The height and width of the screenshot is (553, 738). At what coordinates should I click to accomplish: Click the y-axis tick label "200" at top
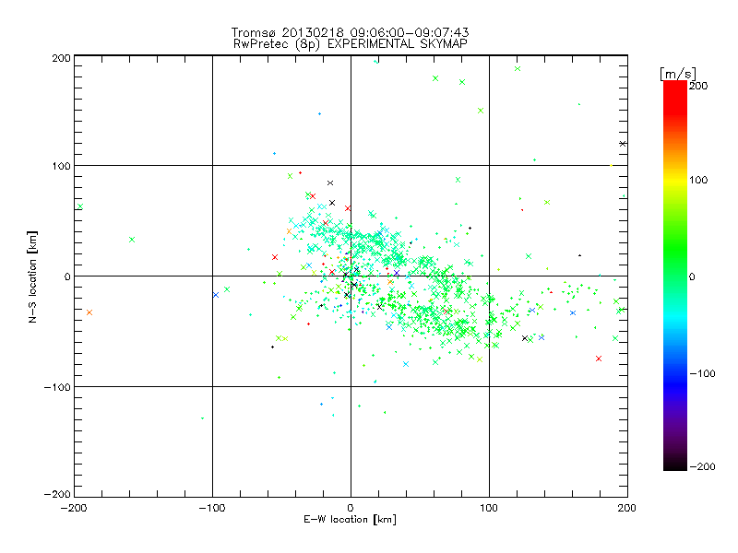pos(61,58)
